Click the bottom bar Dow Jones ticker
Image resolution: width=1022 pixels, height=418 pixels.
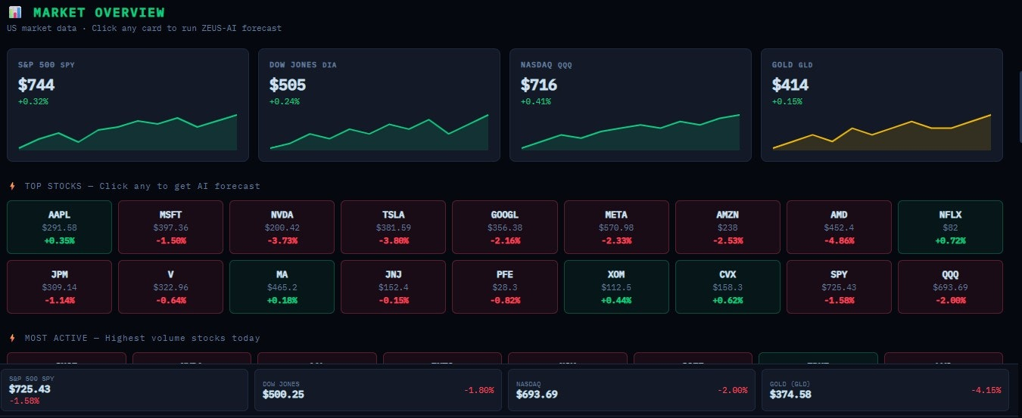pyautogui.click(x=378, y=390)
